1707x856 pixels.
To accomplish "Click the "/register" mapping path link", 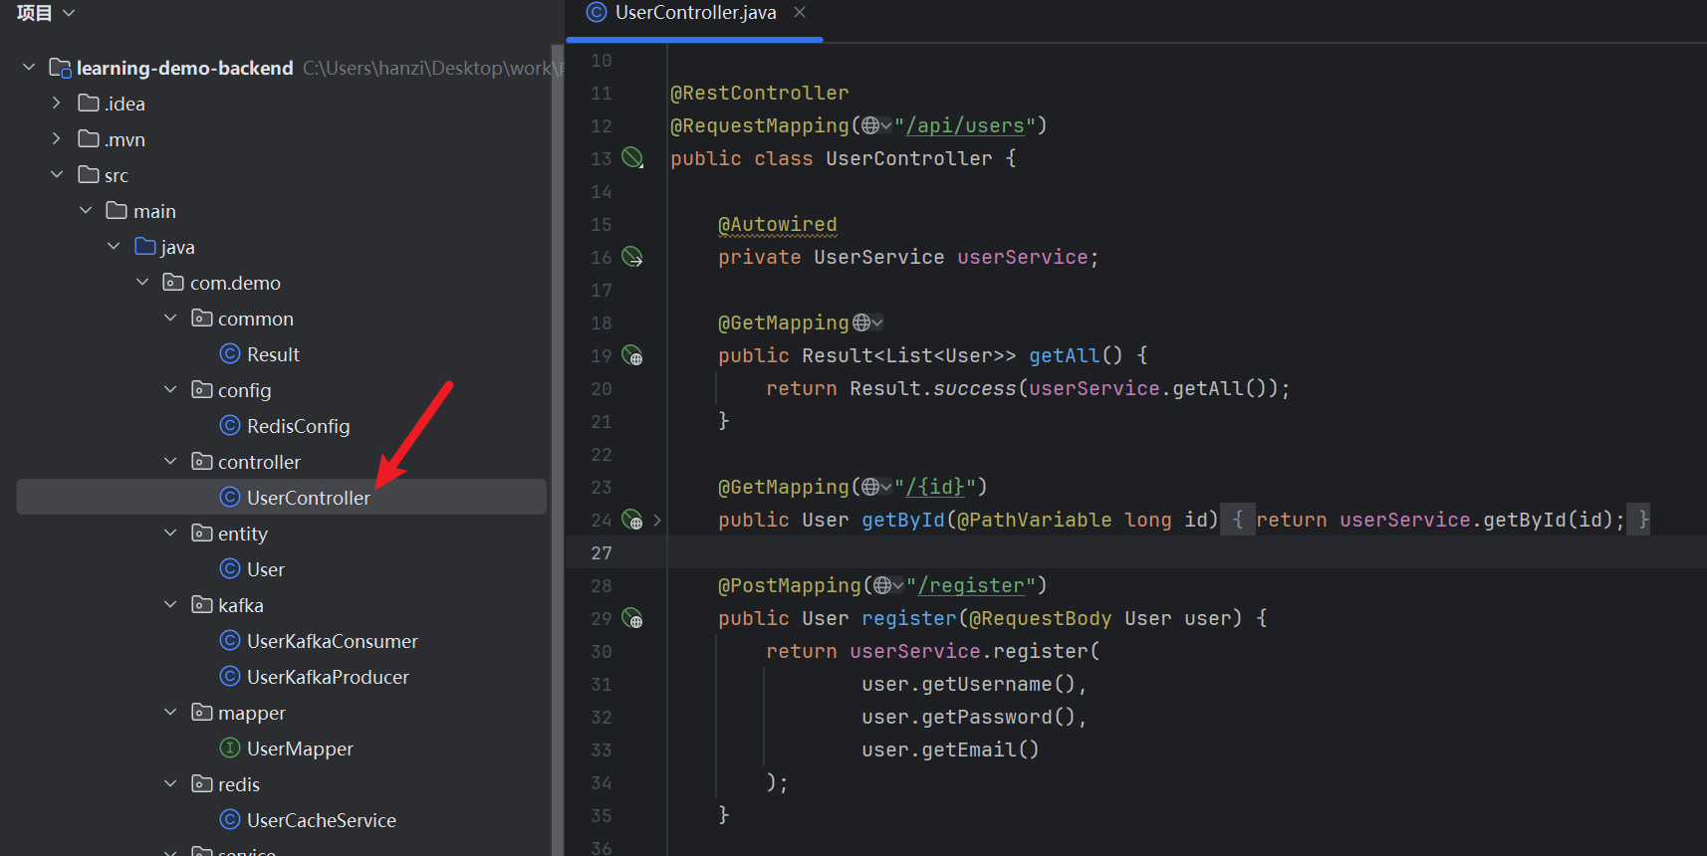I will click(x=970, y=585).
